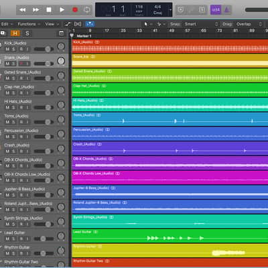Select the Crash track header name
Viewport: 268px width, 268px height.
click(x=17, y=145)
